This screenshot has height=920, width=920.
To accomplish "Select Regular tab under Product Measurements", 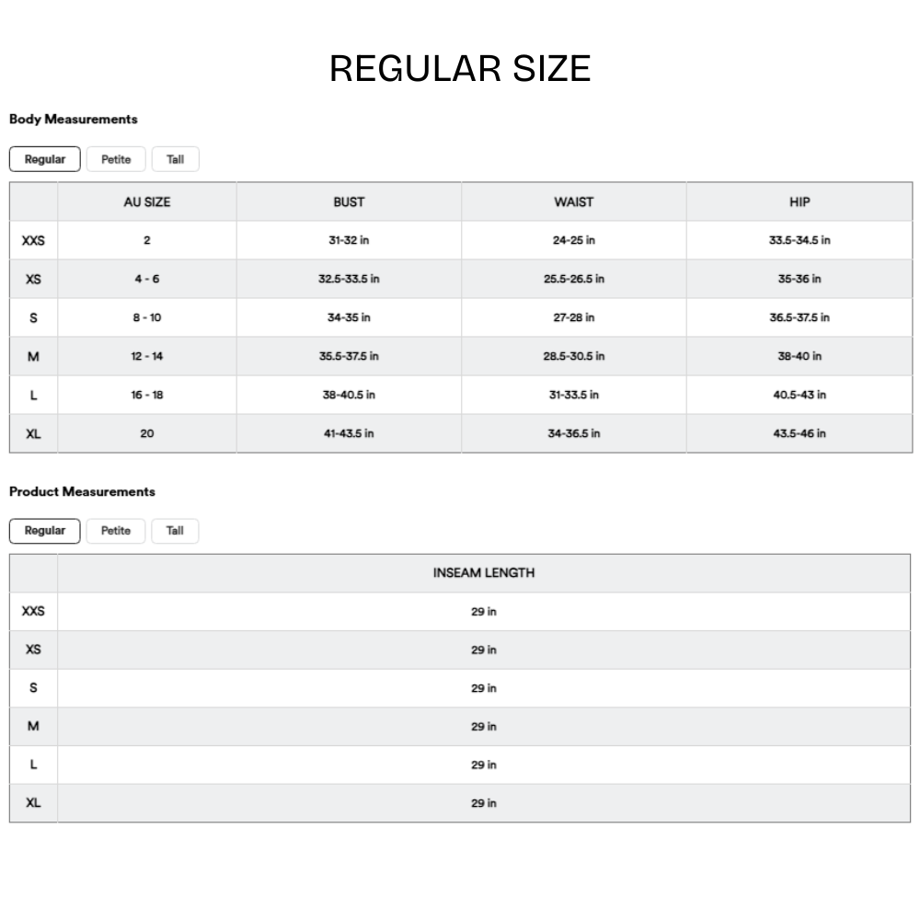I will [45, 531].
